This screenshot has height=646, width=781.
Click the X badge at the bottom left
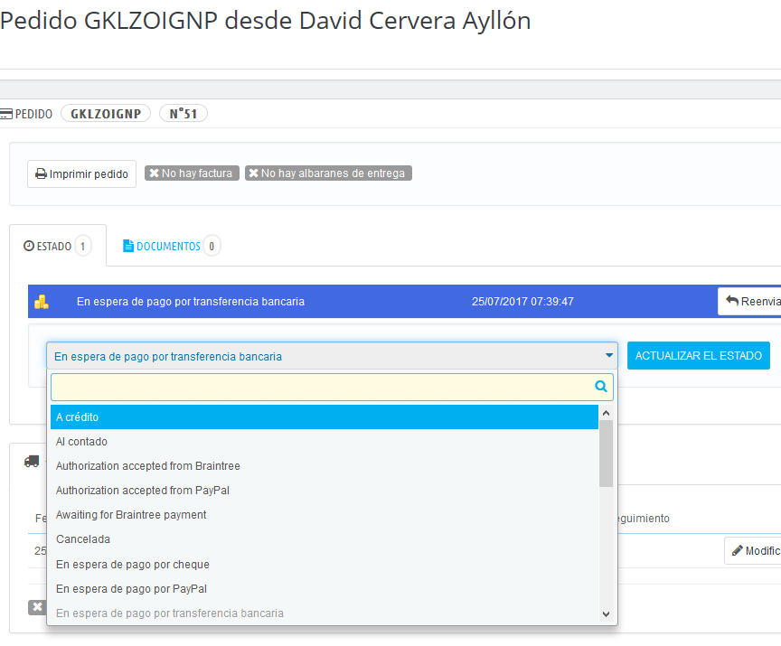(x=37, y=607)
